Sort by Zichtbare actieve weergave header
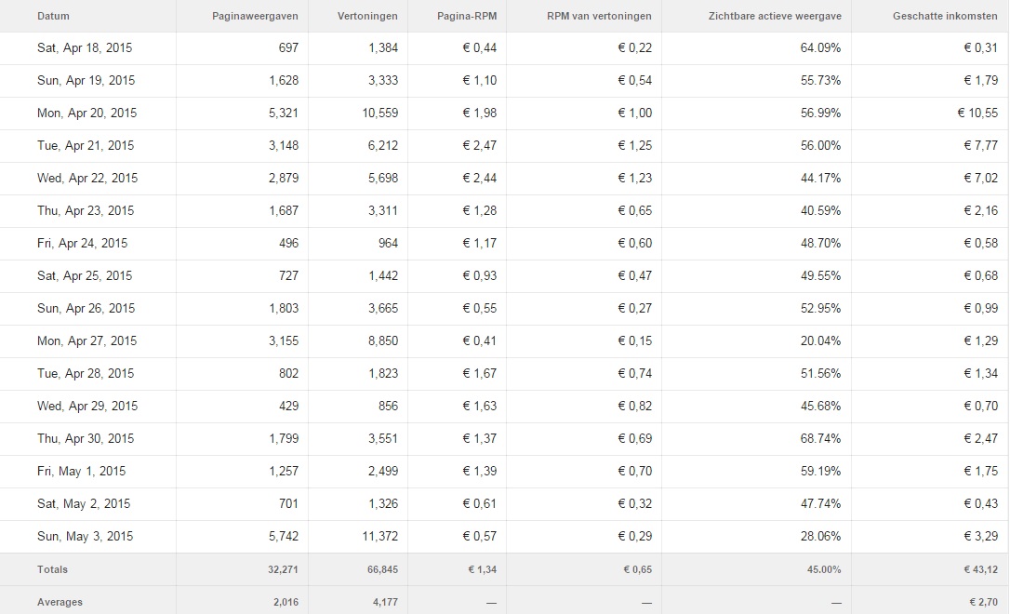Image resolution: width=1010 pixels, height=614 pixels. (x=775, y=16)
